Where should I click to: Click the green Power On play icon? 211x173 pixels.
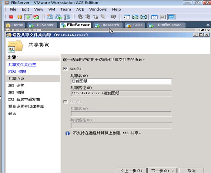click(28, 17)
